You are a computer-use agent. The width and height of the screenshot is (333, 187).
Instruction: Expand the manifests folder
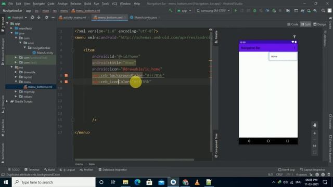[x=12, y=28]
